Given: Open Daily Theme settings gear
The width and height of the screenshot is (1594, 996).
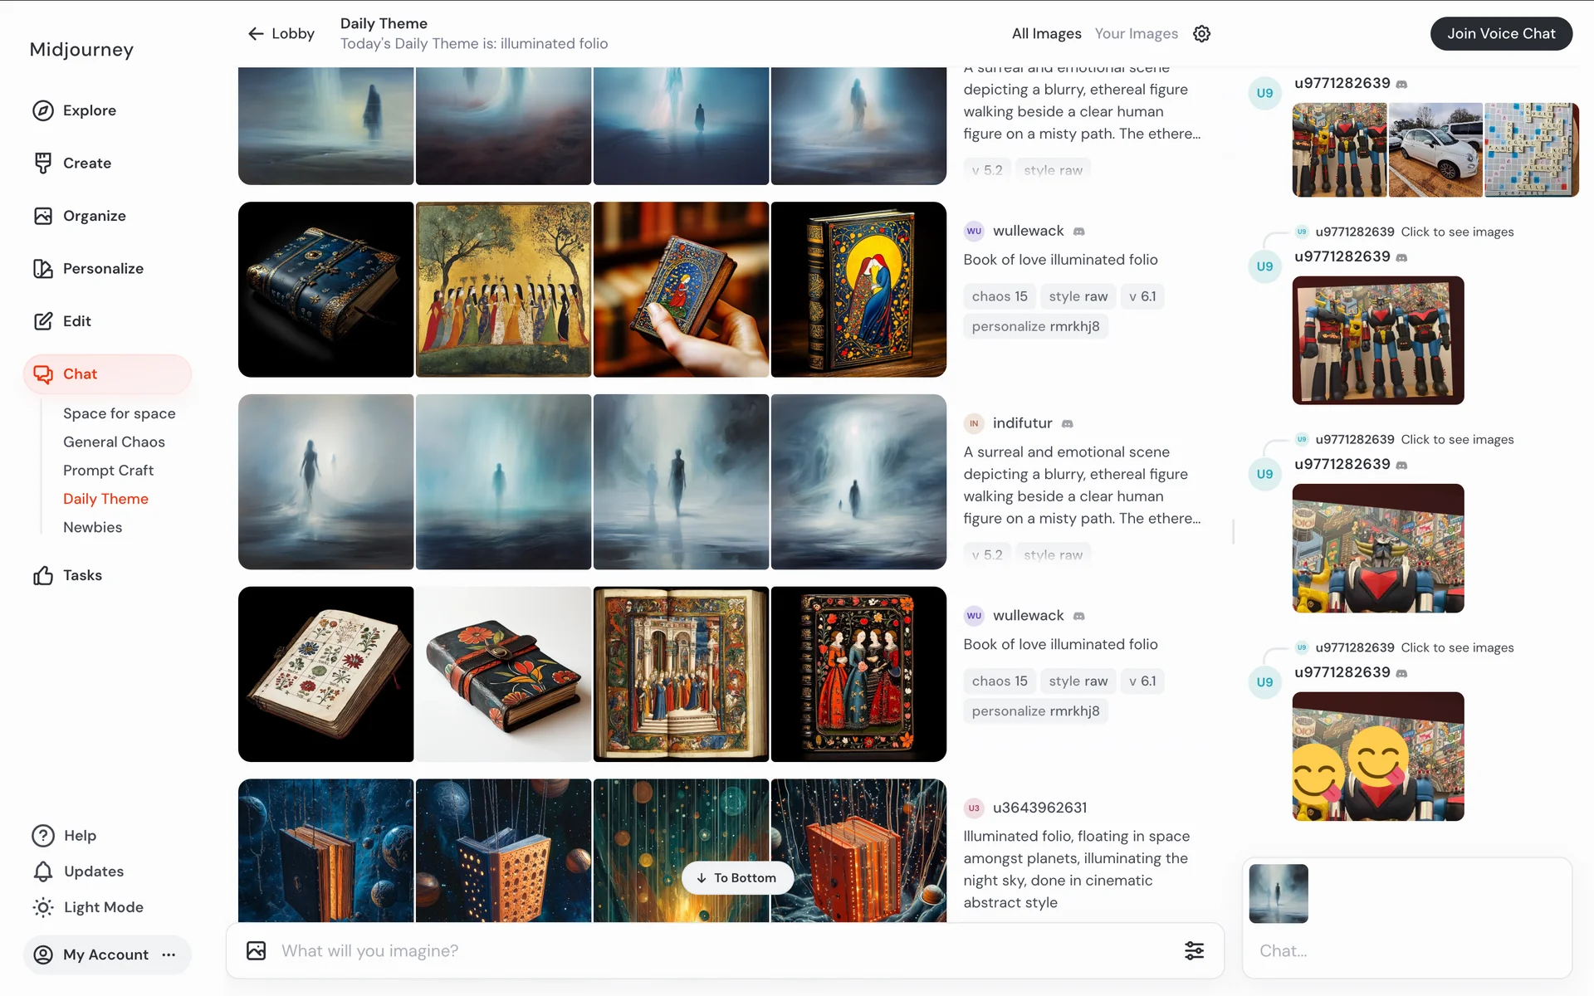Looking at the screenshot, I should tap(1201, 33).
